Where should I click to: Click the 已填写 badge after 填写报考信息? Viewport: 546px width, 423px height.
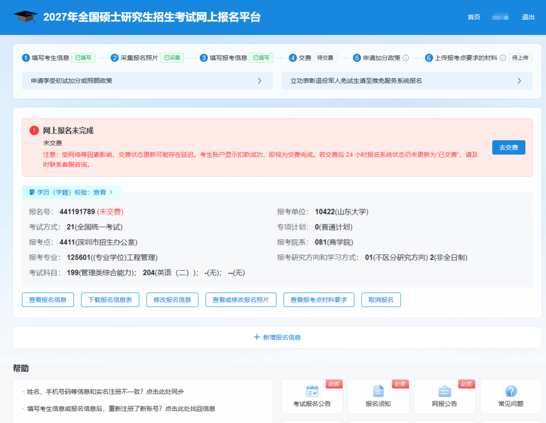tap(261, 58)
